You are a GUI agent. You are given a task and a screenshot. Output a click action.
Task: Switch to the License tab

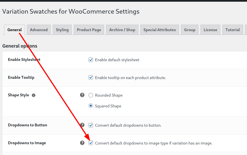(x=210, y=30)
